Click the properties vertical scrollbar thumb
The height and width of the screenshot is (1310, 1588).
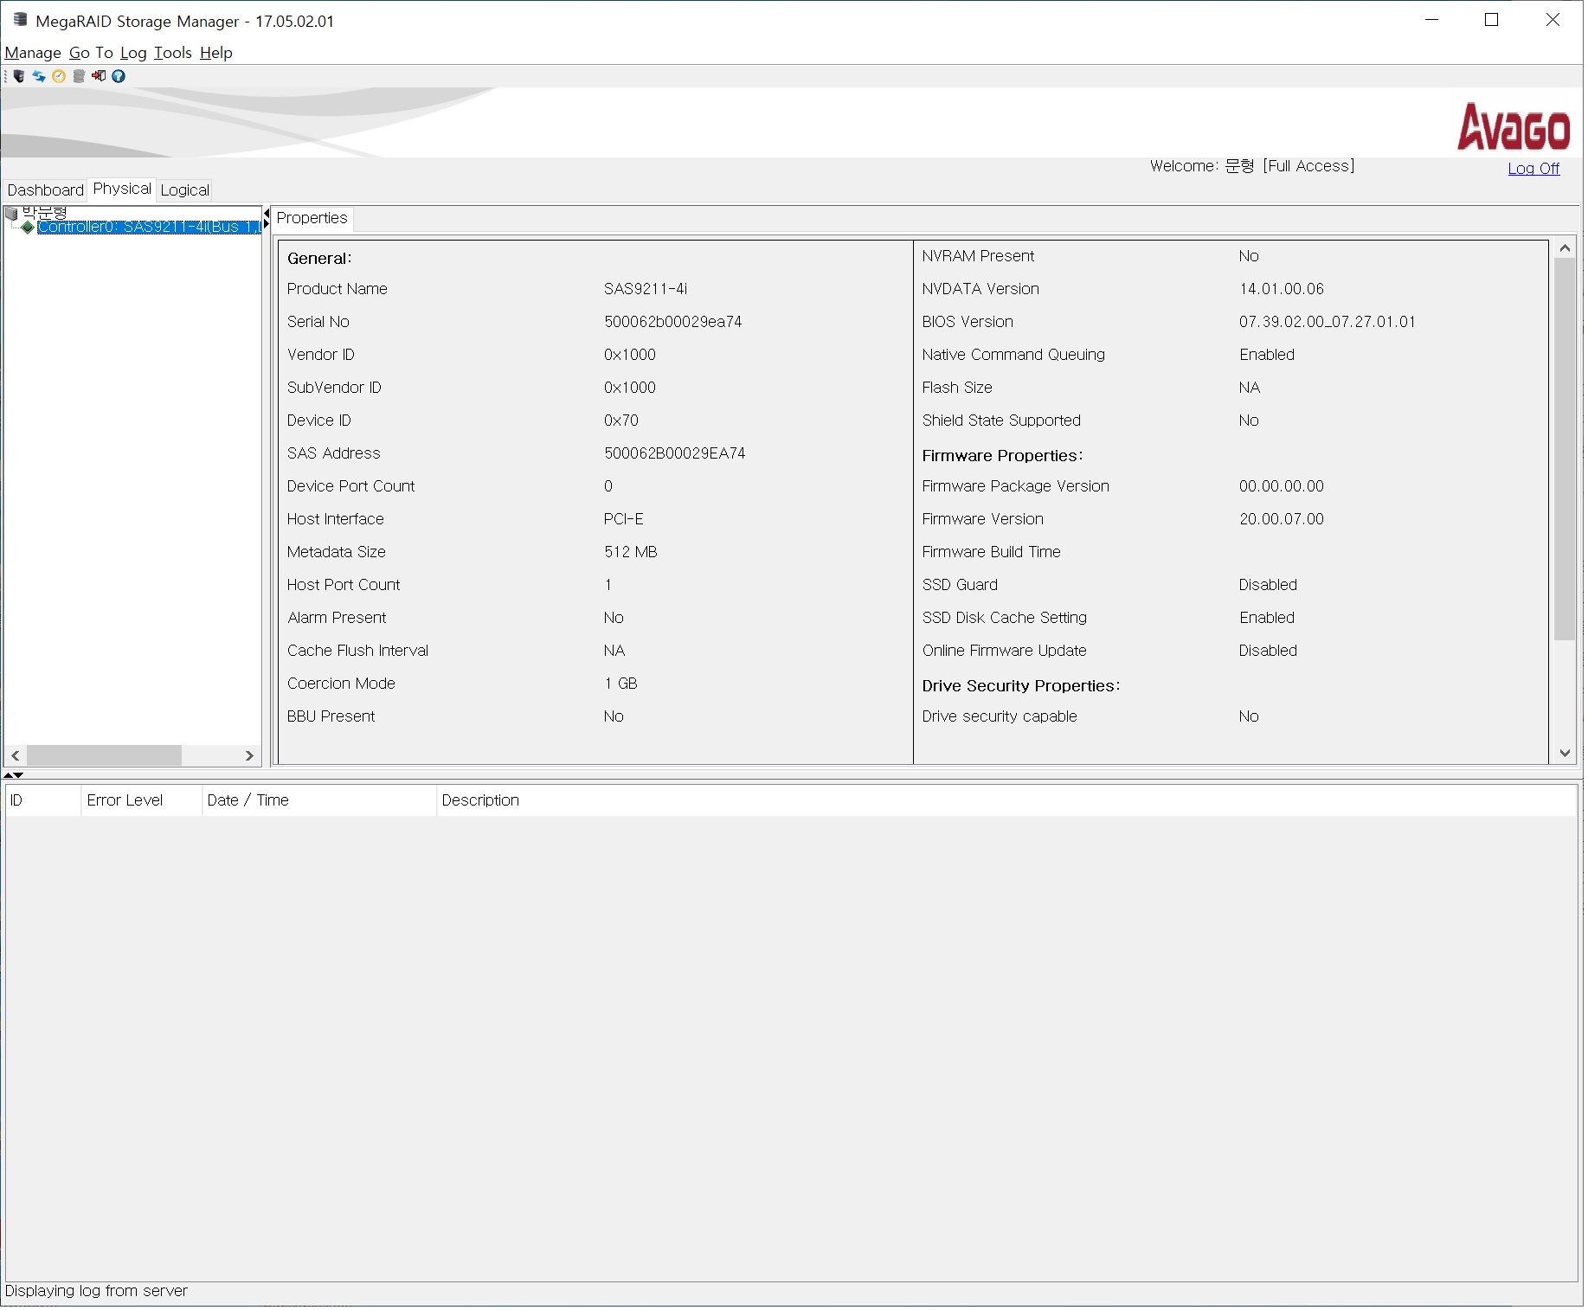pos(1565,448)
